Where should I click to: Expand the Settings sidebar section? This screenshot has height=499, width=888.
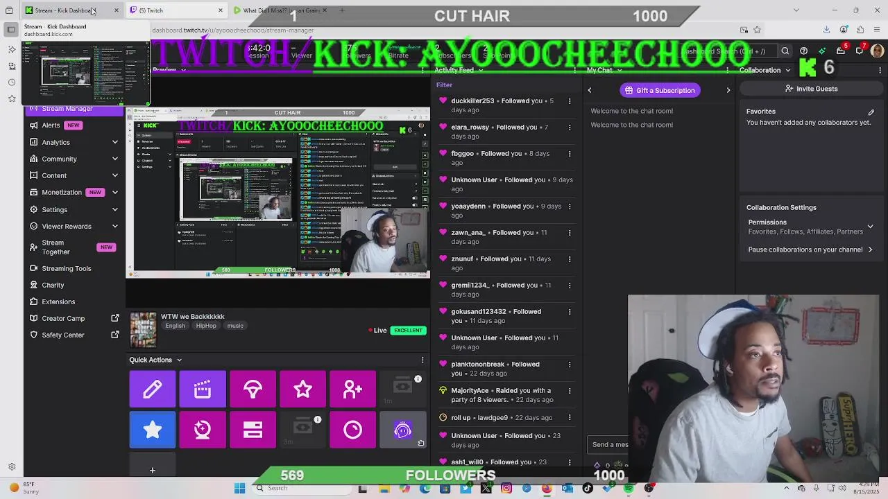[115, 209]
